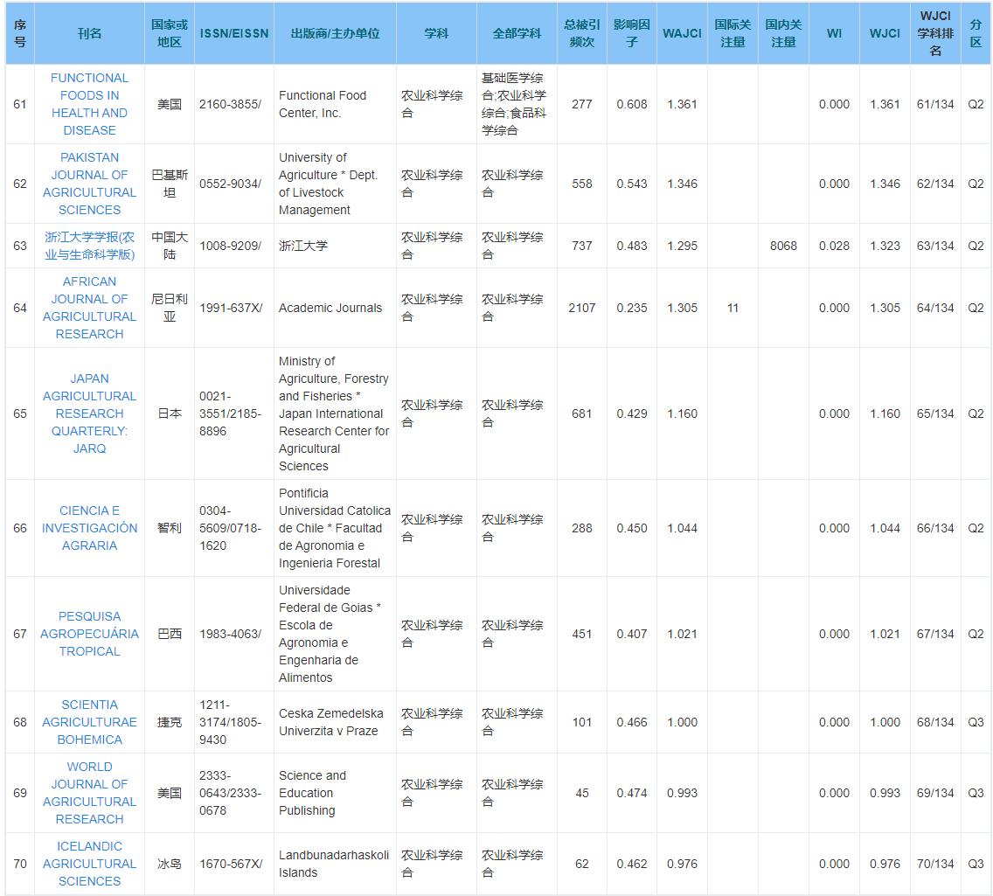This screenshot has height=896, width=993.
Task: Click the WJCI学科排名 column header
Action: 935,33
